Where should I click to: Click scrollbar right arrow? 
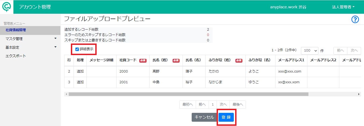coord(359,94)
